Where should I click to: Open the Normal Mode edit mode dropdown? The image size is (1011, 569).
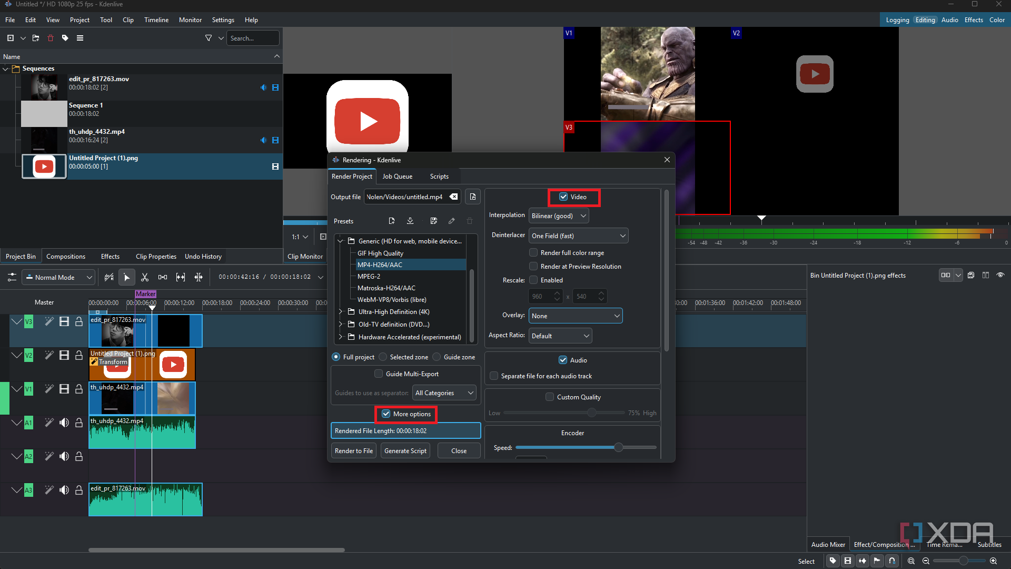coord(58,277)
